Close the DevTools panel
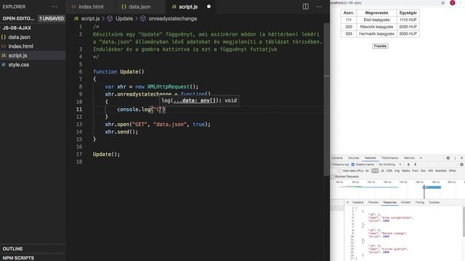The height and width of the screenshot is (261, 465). [461, 158]
